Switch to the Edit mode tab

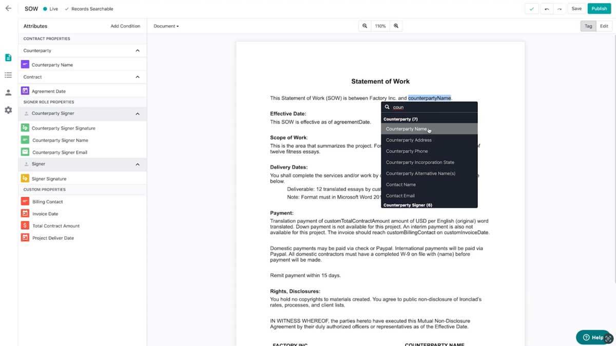(604, 26)
